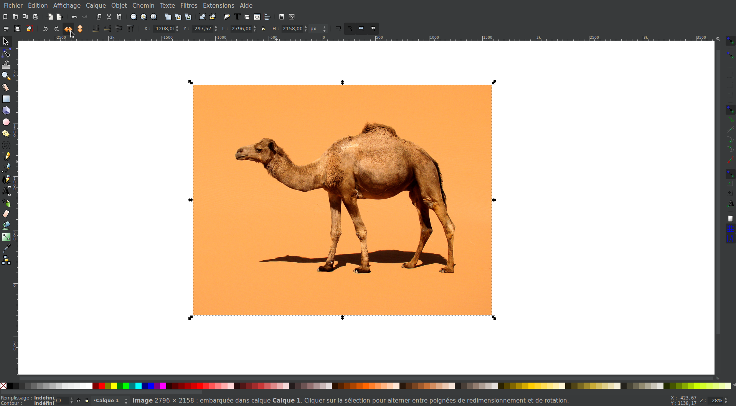This screenshot has width=736, height=406.
Task: Set fill to red from the palette
Action: click(x=101, y=386)
